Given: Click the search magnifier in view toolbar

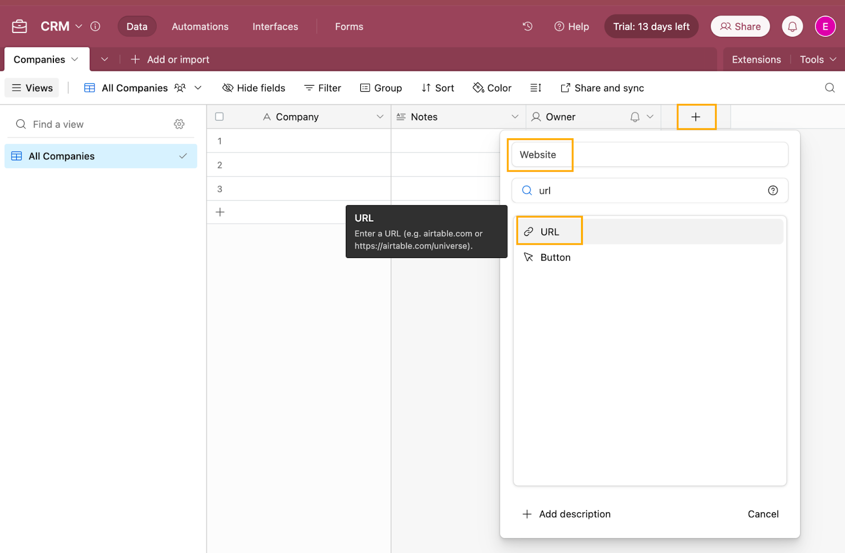Looking at the screenshot, I should pyautogui.click(x=830, y=88).
